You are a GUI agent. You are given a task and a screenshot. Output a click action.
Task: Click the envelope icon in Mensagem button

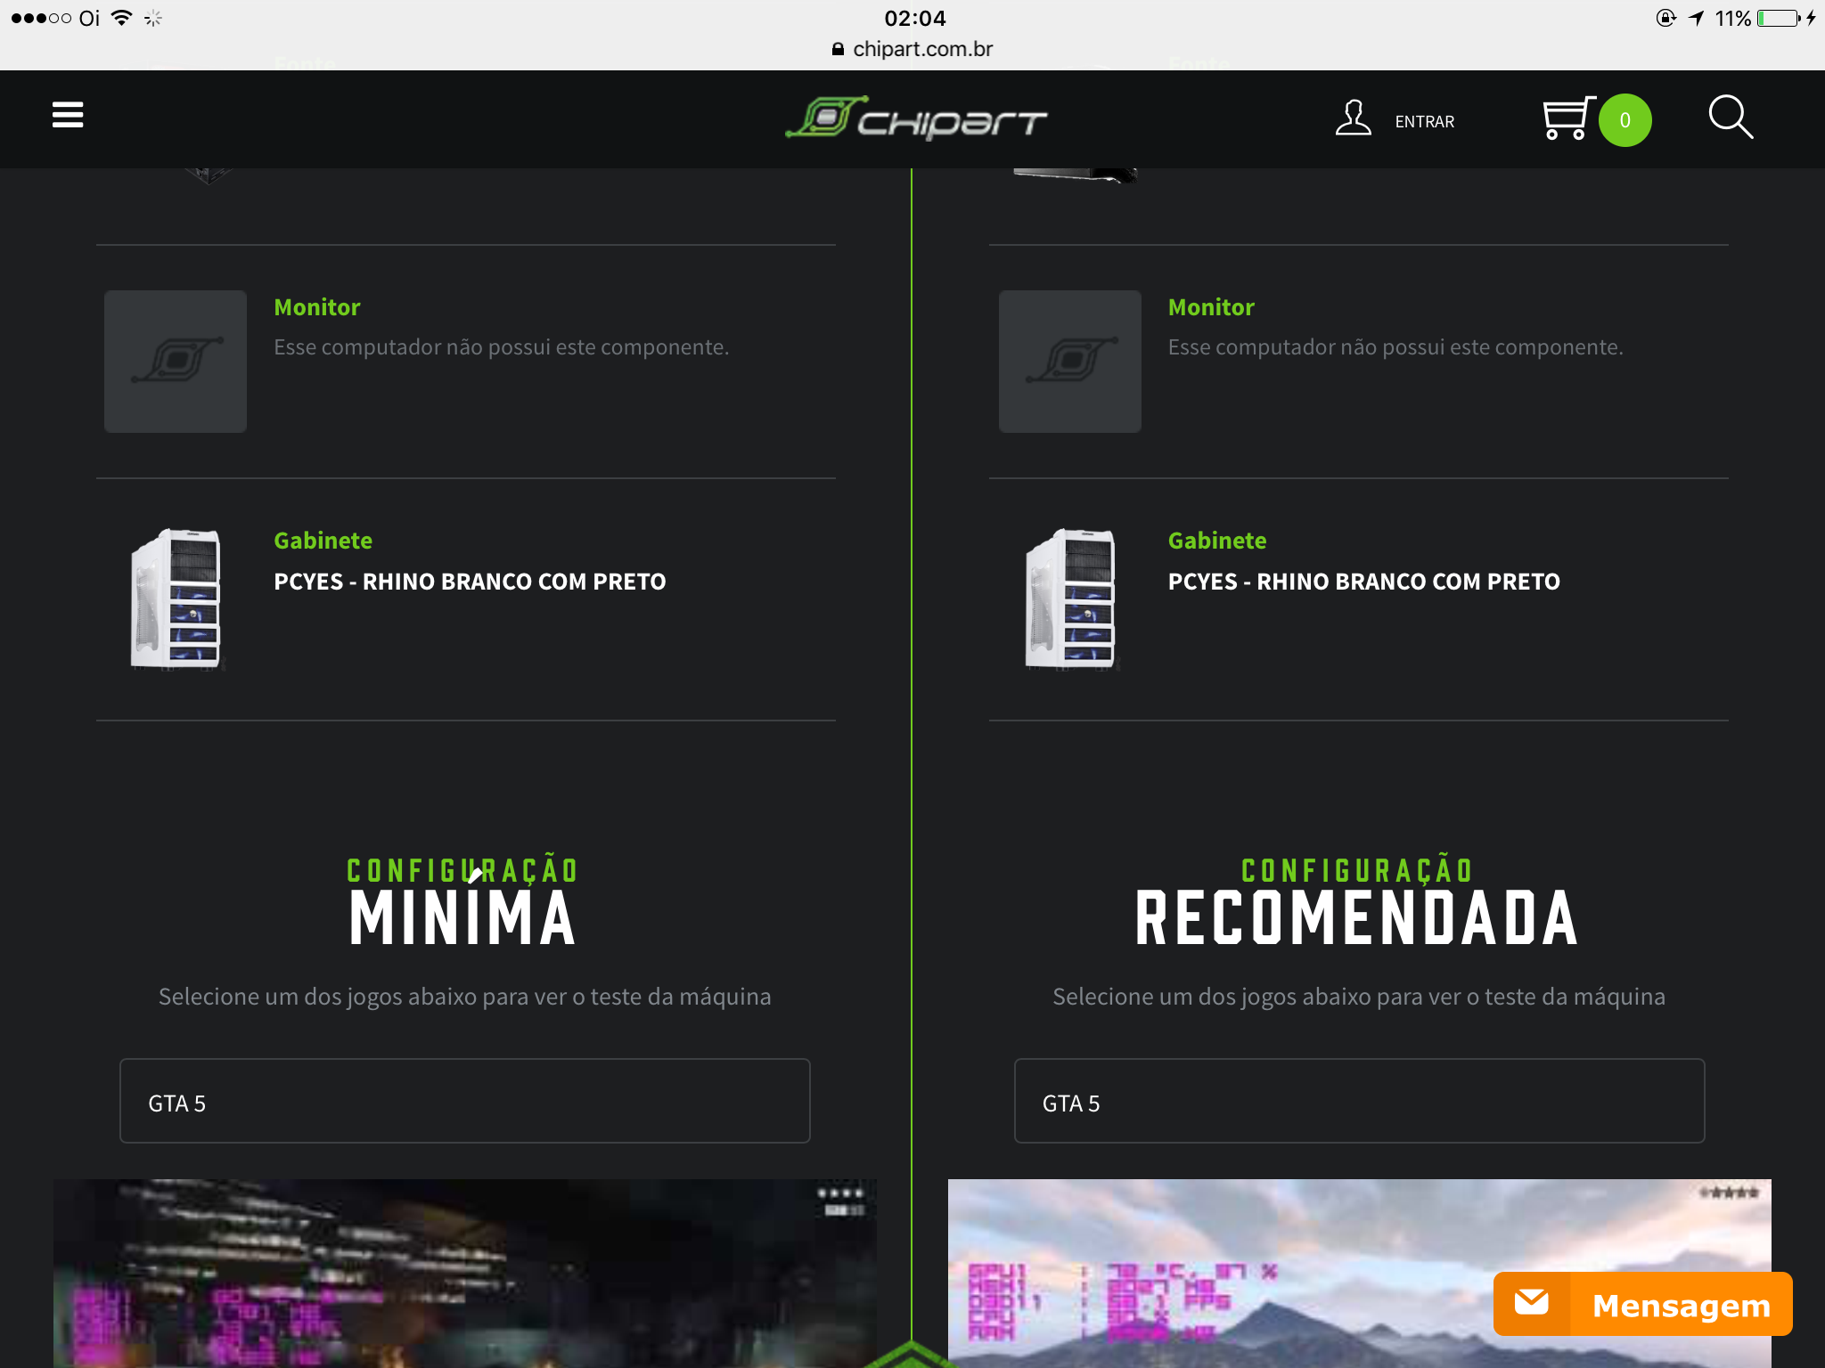click(1532, 1303)
